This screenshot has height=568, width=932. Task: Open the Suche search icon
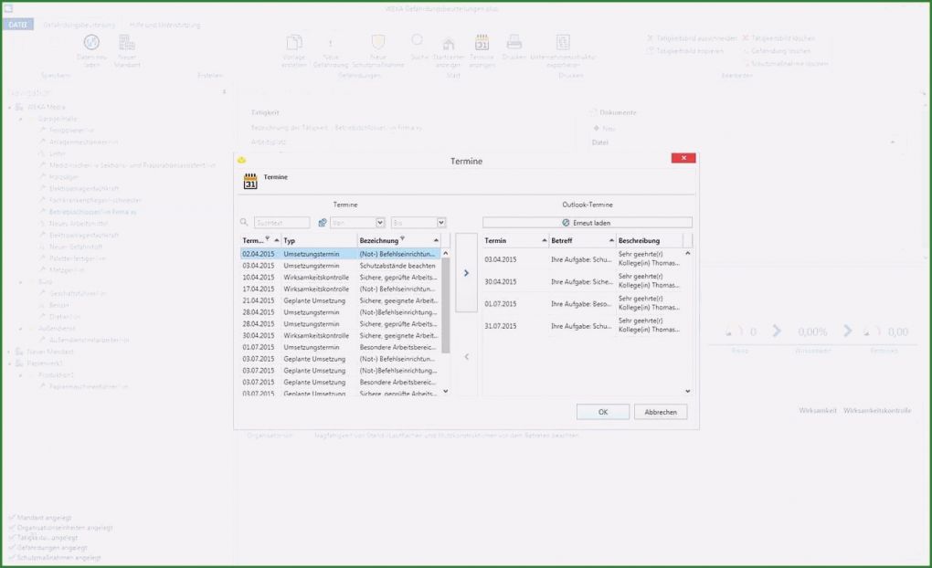(x=417, y=43)
